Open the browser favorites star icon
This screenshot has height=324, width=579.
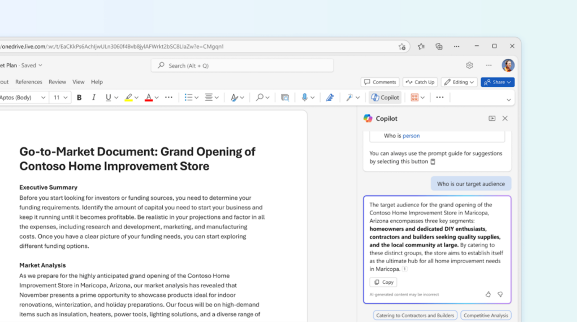click(x=421, y=46)
